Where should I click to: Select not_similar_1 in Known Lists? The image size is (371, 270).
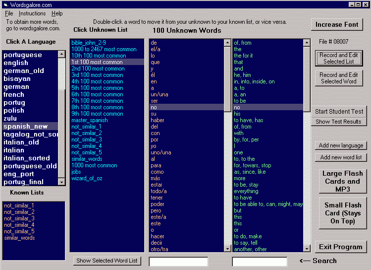(34, 206)
